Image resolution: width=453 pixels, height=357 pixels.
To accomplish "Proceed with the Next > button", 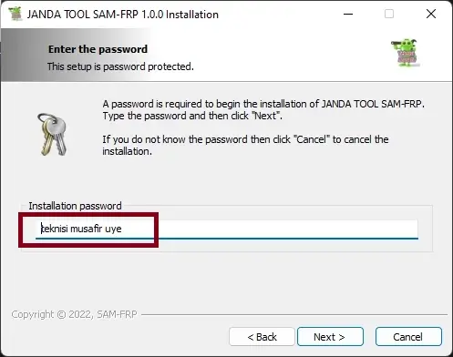I will click(x=330, y=337).
